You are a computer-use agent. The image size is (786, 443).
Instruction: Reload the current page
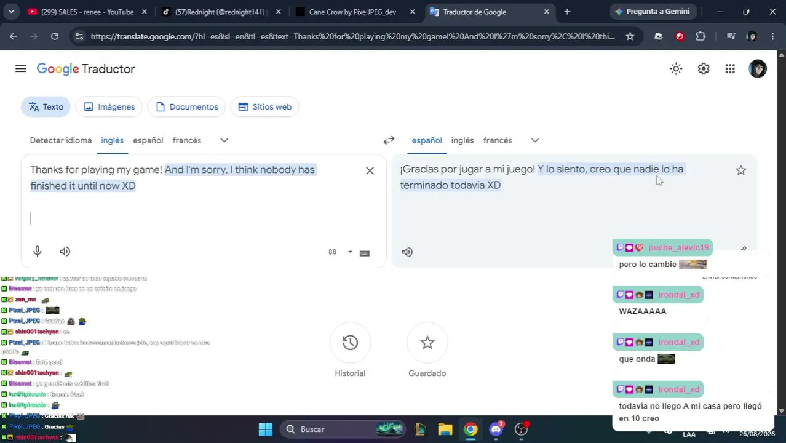coord(55,36)
